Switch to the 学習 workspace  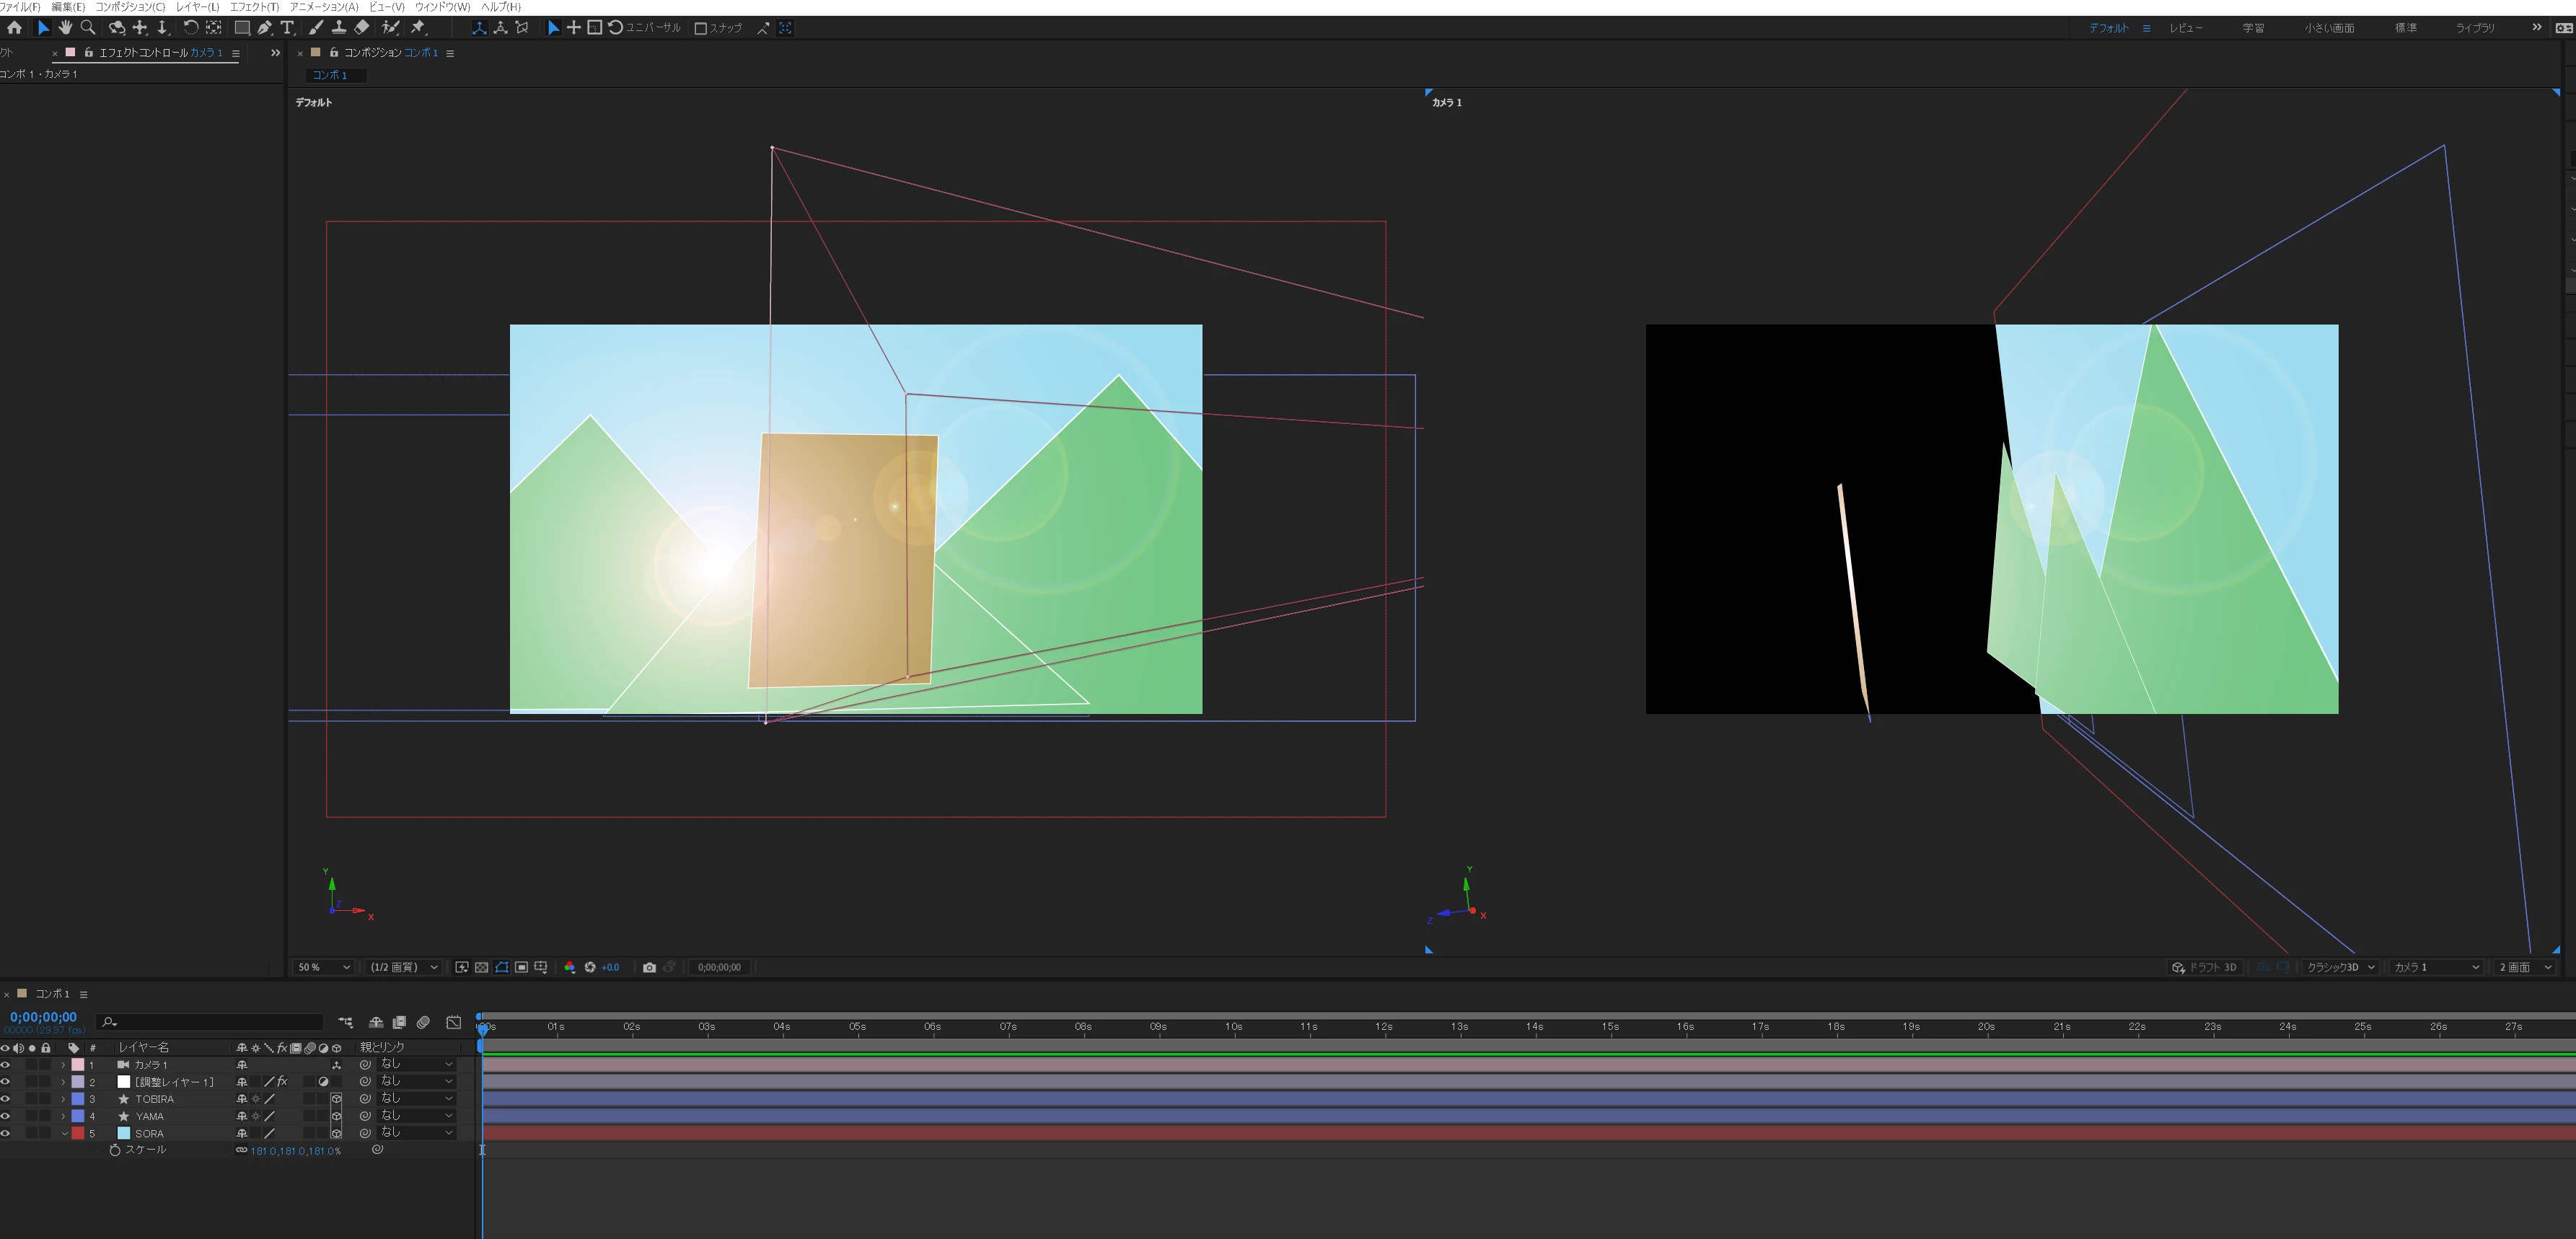click(2253, 28)
